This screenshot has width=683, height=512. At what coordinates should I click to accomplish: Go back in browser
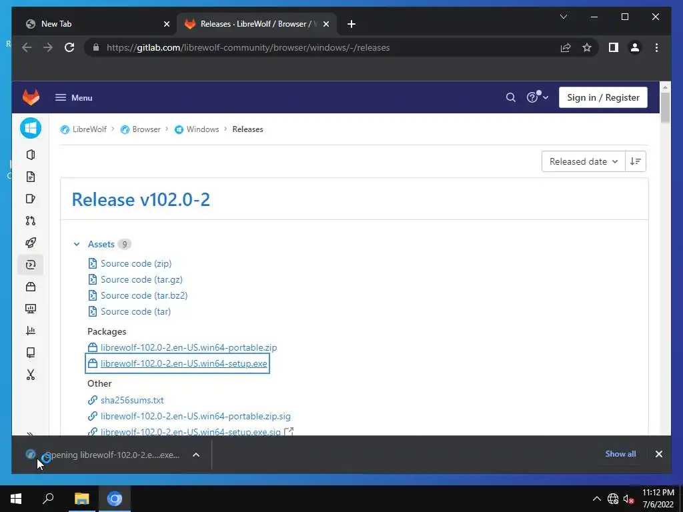(27, 47)
